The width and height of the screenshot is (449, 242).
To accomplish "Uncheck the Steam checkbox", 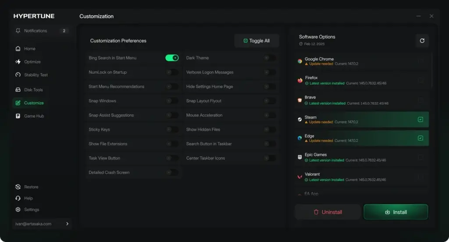I will coord(420,119).
